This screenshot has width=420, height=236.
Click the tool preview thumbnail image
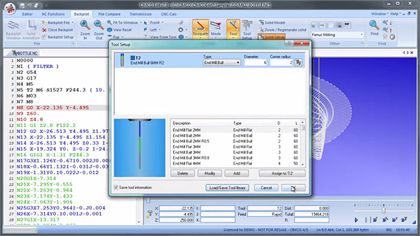tap(139, 148)
